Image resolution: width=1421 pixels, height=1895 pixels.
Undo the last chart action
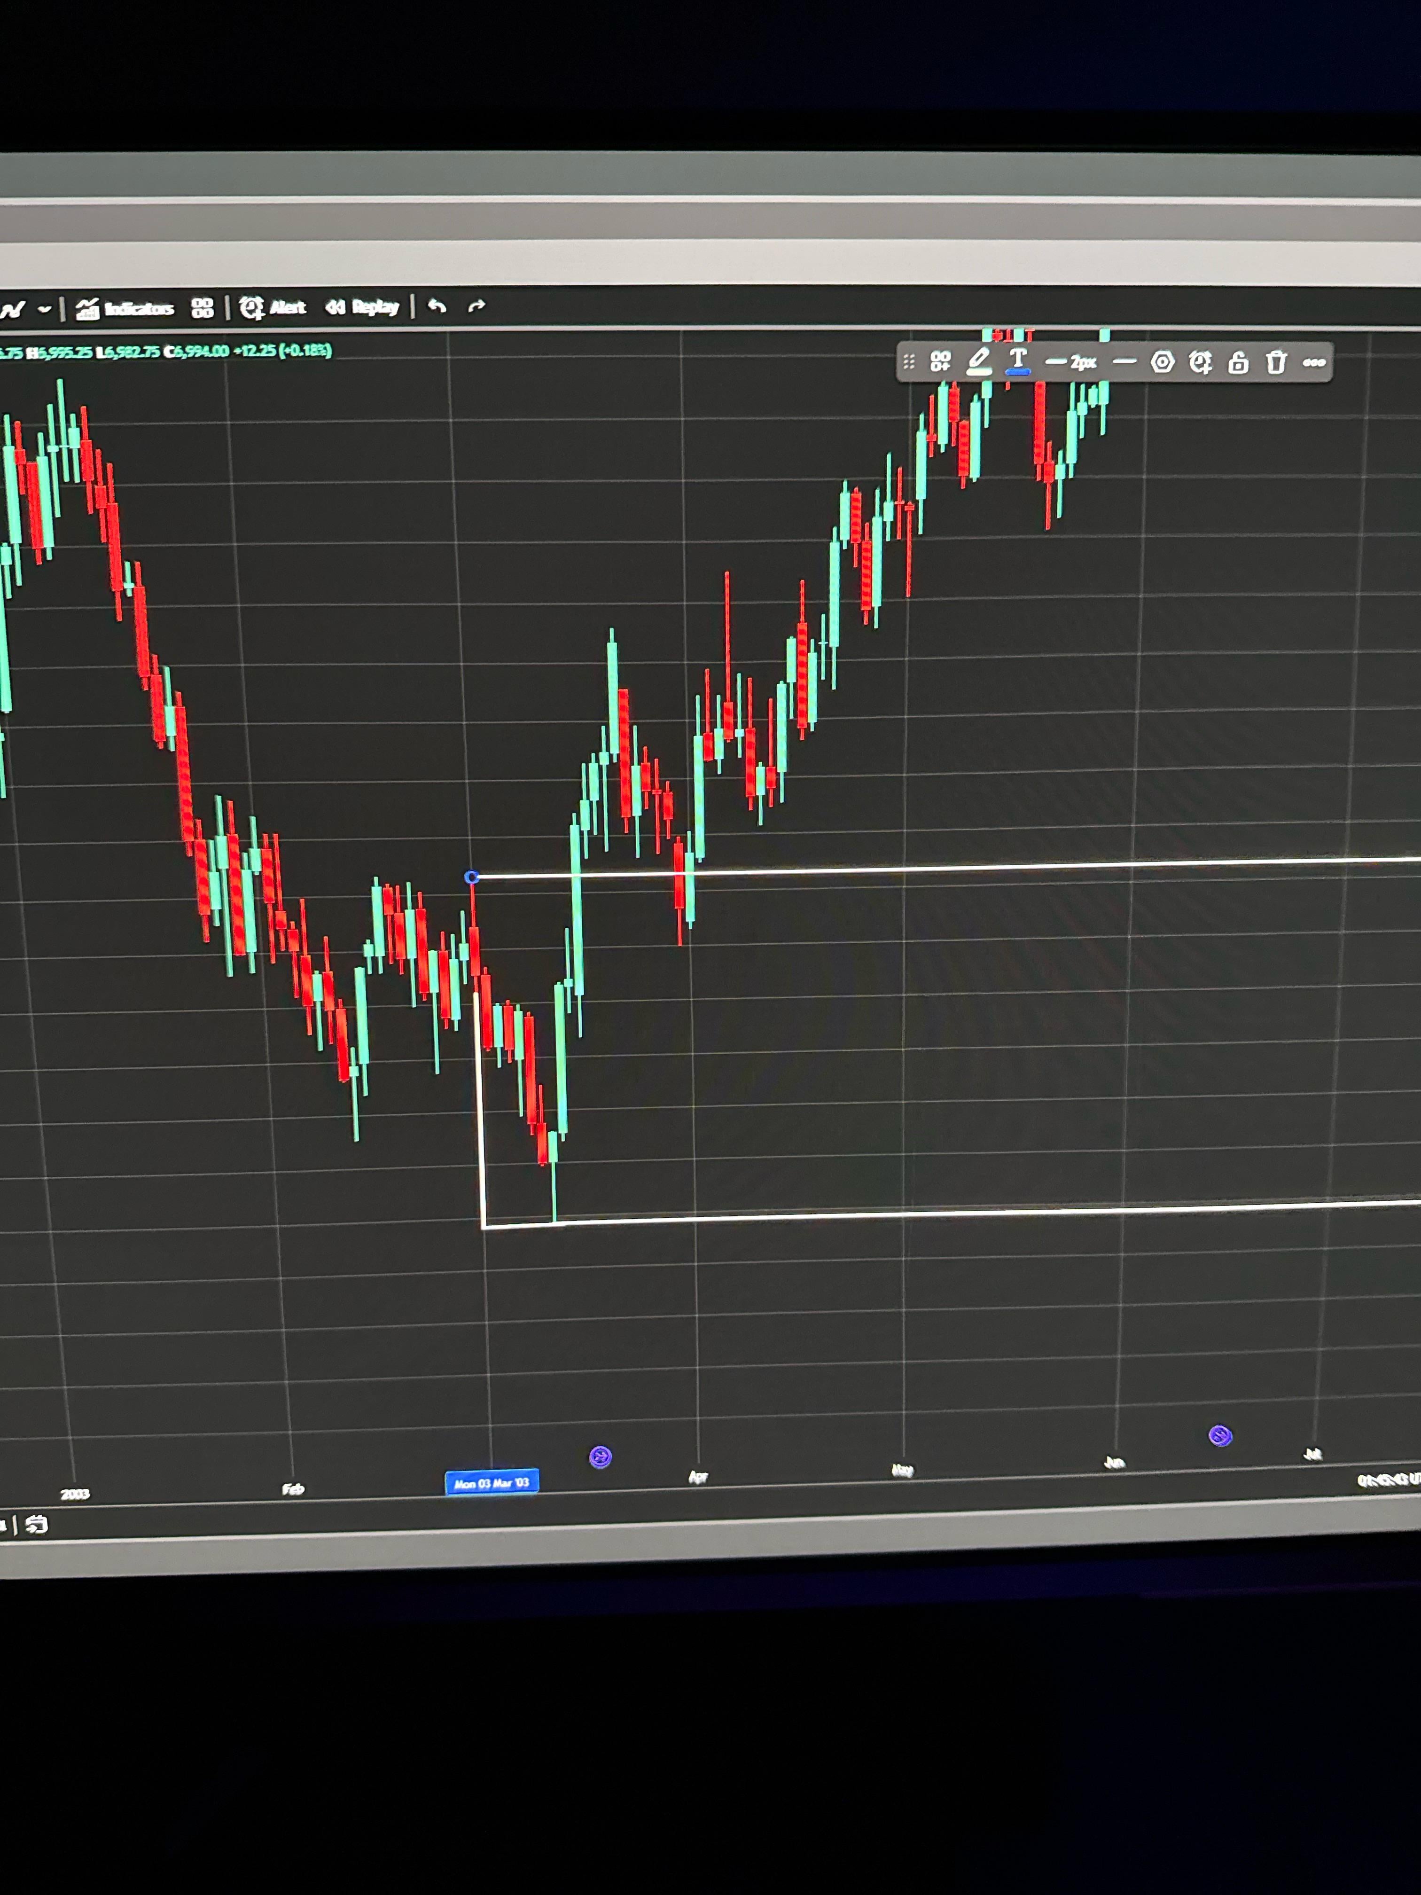click(437, 306)
